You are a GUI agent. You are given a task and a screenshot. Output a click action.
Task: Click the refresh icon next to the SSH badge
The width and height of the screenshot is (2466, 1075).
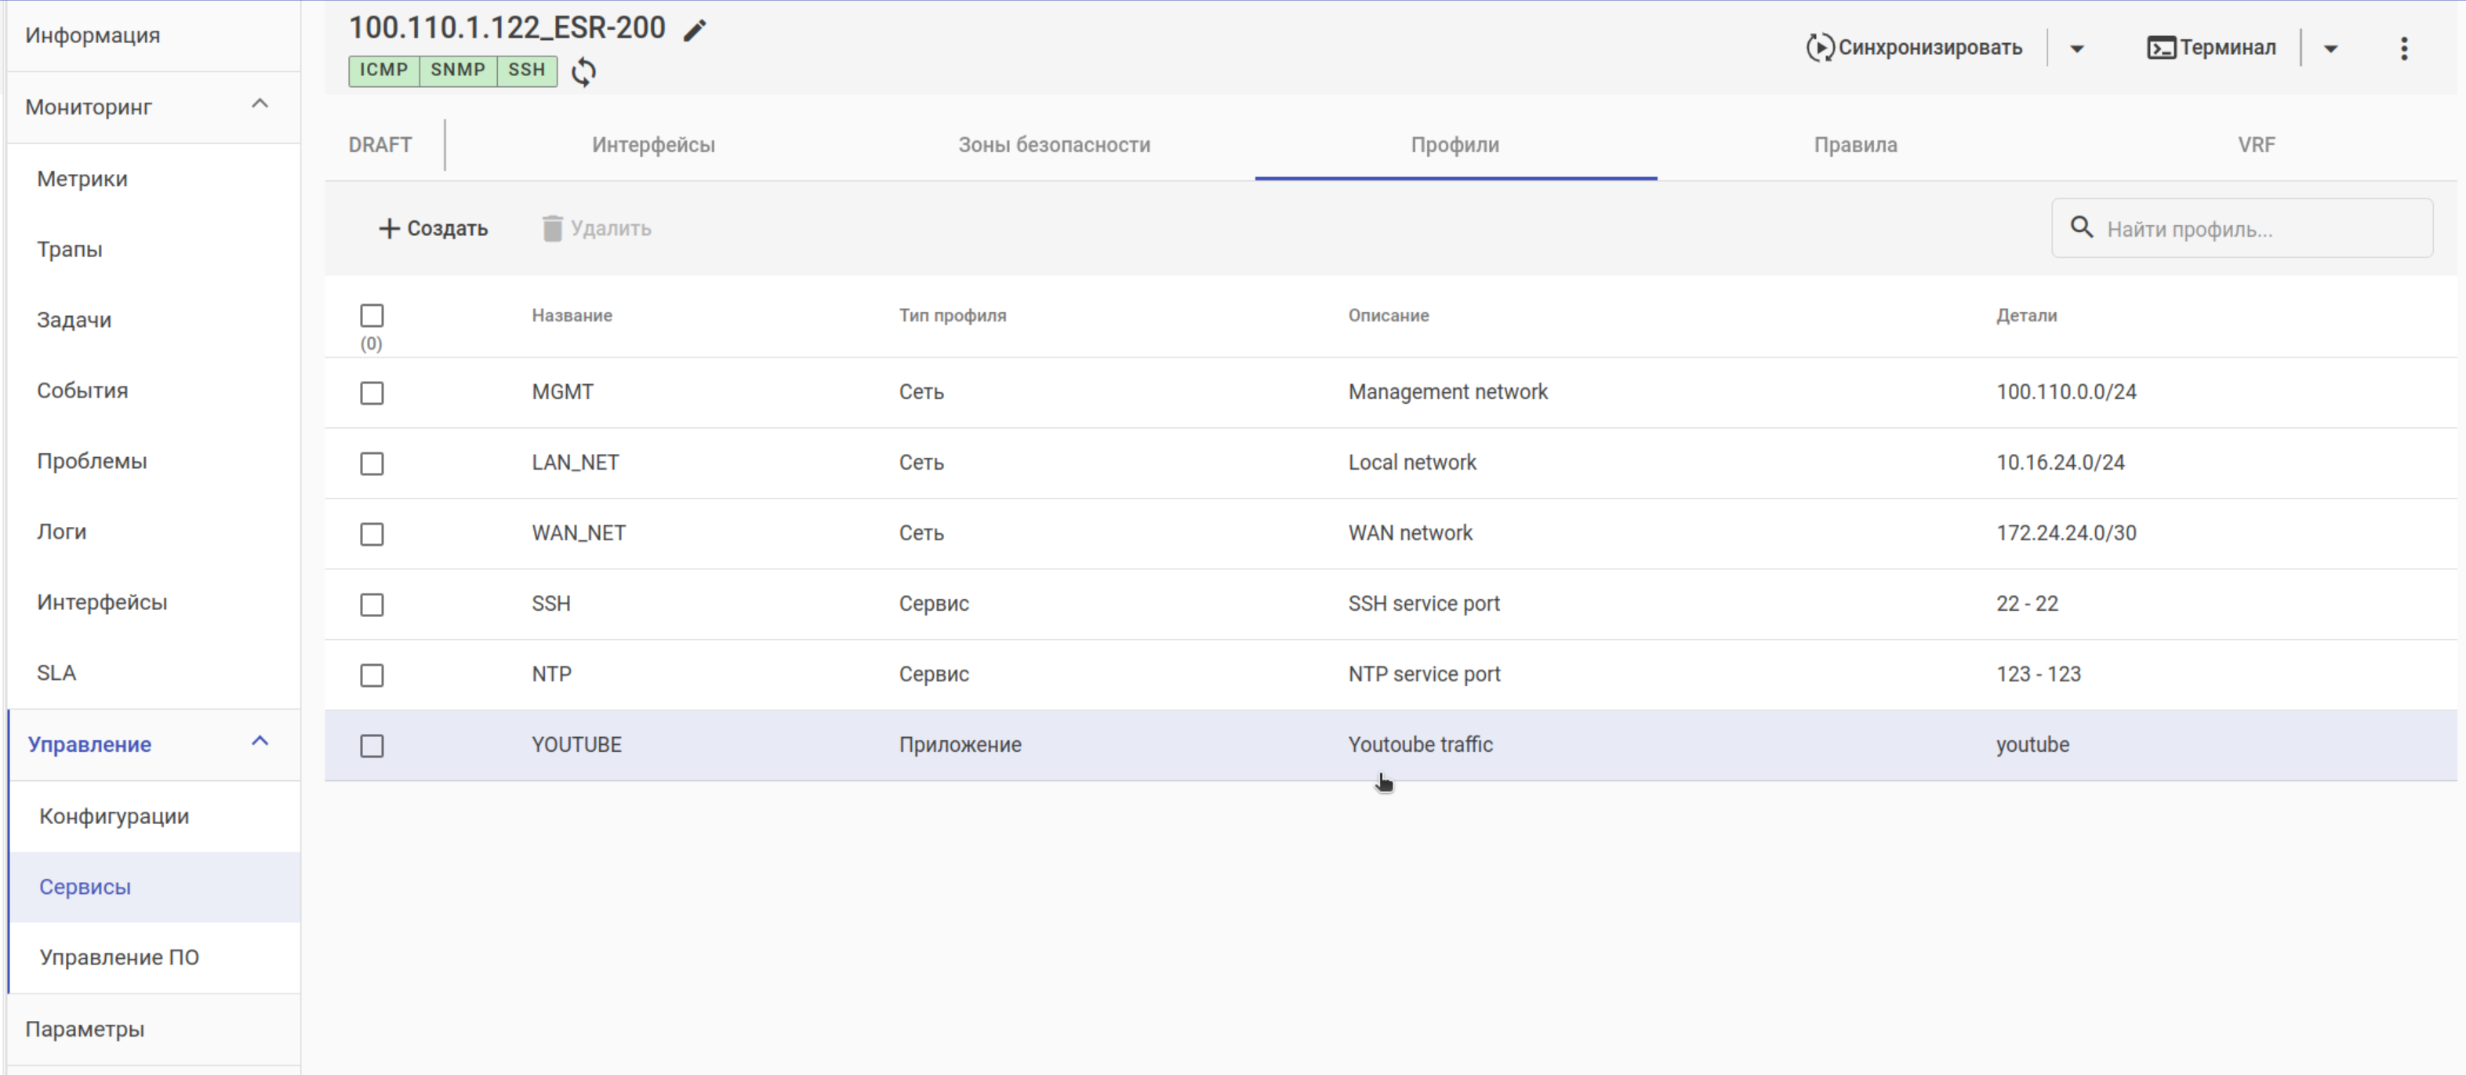tap(583, 72)
